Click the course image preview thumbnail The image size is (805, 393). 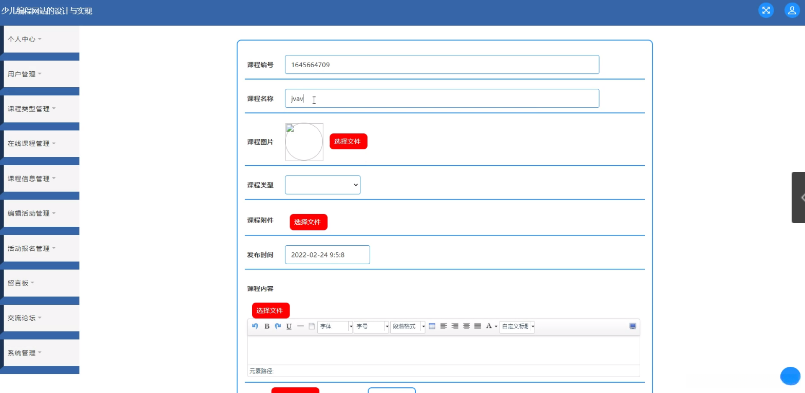304,142
